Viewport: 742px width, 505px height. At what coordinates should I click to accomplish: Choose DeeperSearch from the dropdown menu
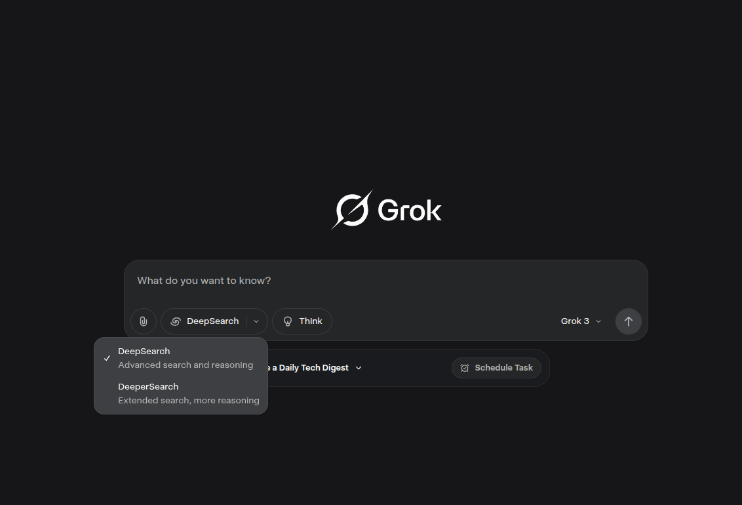pyautogui.click(x=181, y=394)
